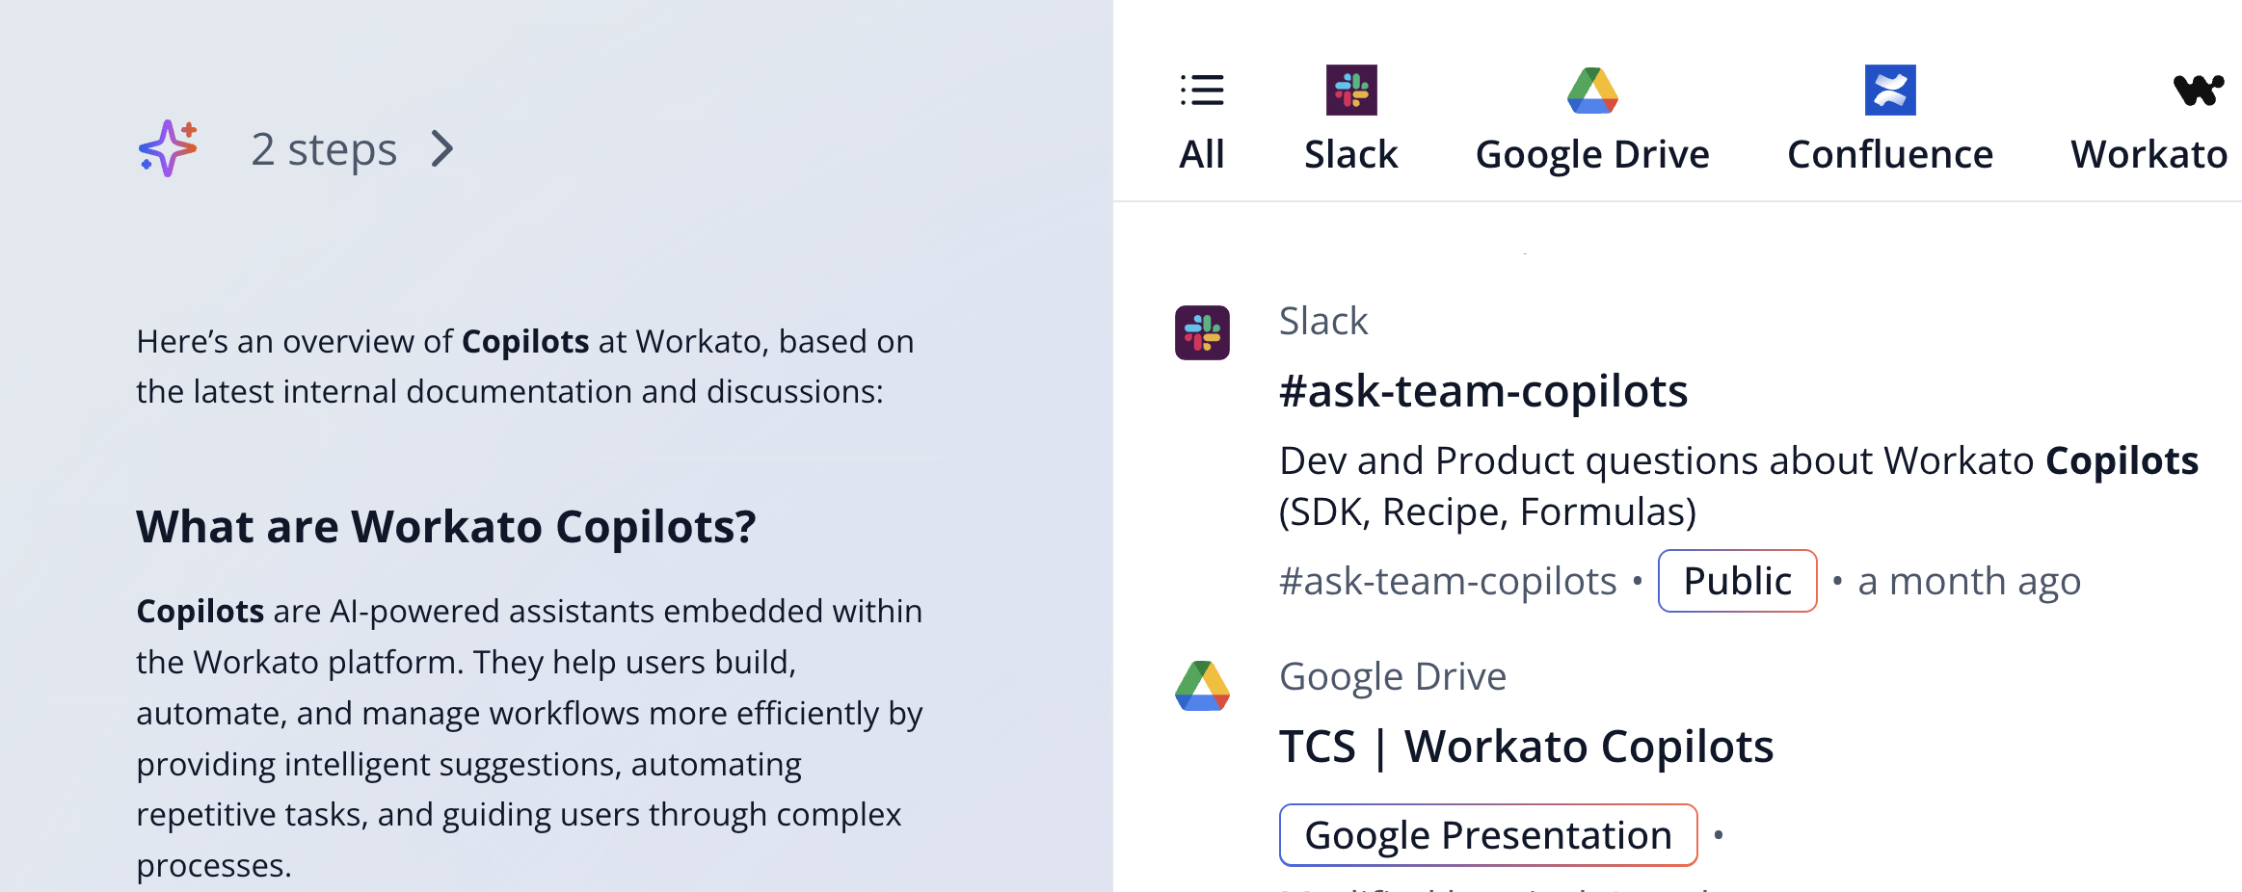Open the 2 steps details
The image size is (2242, 892).
[324, 149]
